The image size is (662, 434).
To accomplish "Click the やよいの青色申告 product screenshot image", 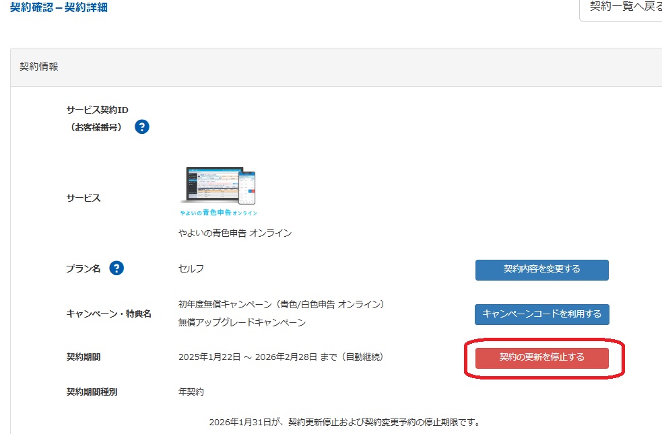I will tap(218, 186).
